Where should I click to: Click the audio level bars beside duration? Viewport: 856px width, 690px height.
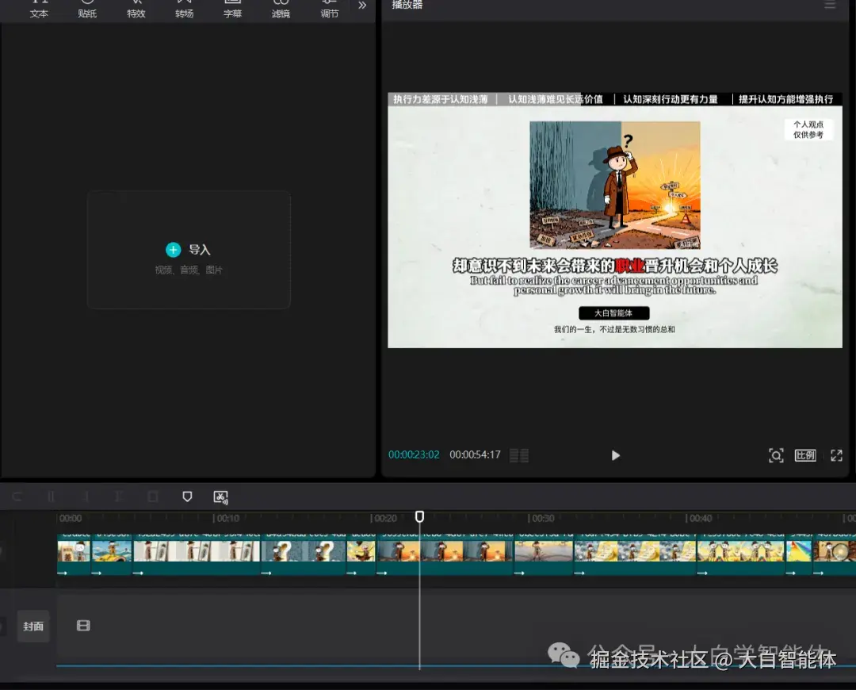tap(518, 455)
